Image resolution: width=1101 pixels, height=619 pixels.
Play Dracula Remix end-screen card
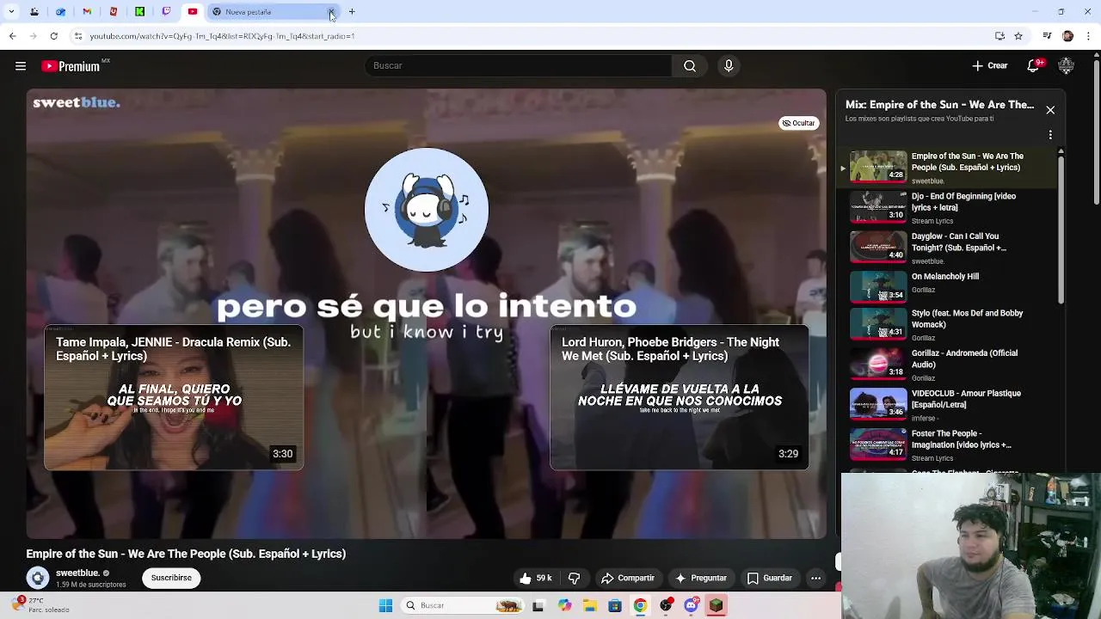(x=174, y=398)
